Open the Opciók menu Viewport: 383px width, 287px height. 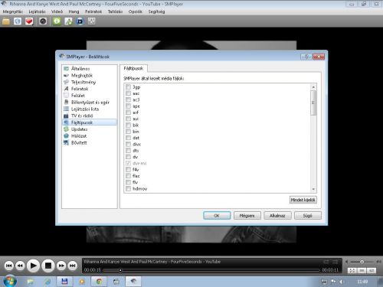(x=136, y=11)
